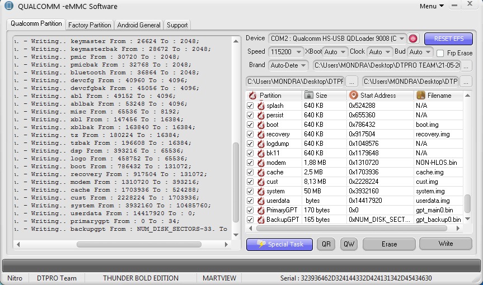This screenshot has width=483, height=285.
Task: Uncheck the recovery partition checkbox
Action: (250, 134)
